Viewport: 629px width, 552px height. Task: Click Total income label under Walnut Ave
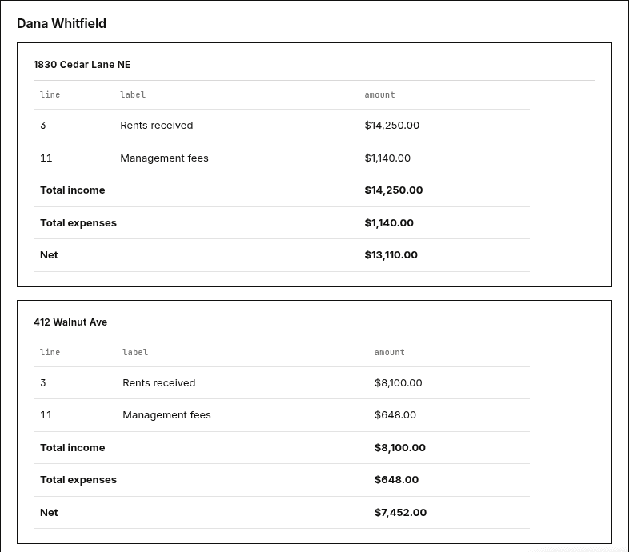point(73,448)
